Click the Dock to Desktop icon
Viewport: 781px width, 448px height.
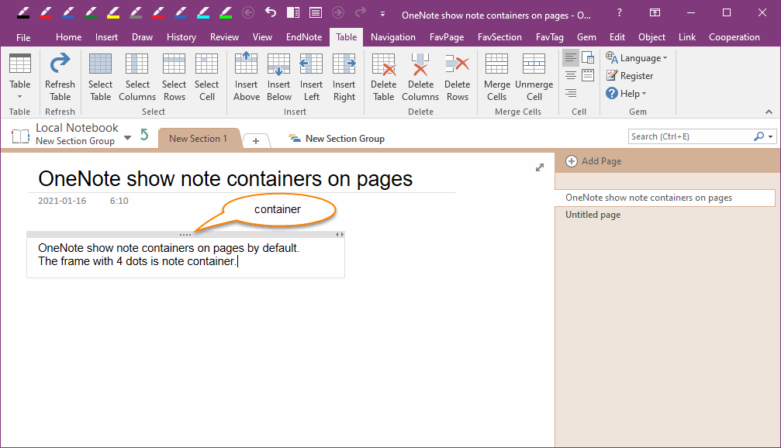293,12
